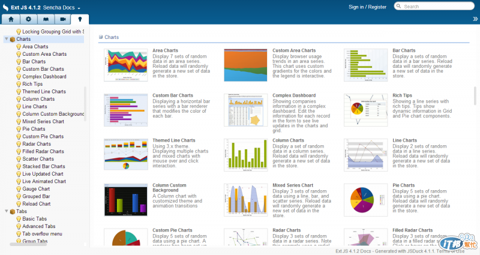Click the Sencha logo icon
This screenshot has height=255, width=480.
(5, 7)
